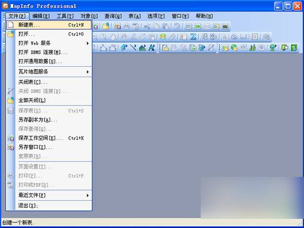Select the Ruler measuring tool
This screenshot has height=228, width=304.
172,36
